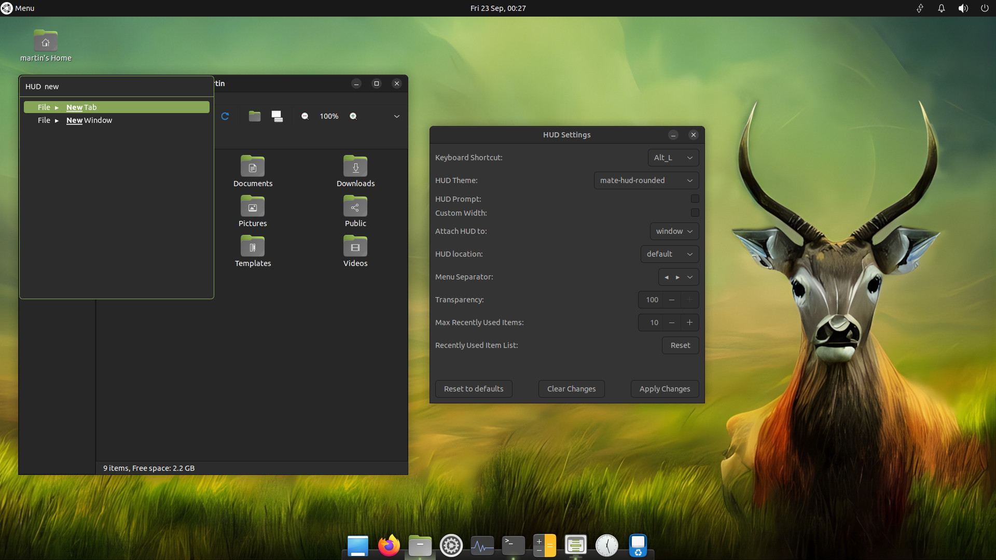
Task: Click the reload/refresh button in file manager
Action: pos(225,116)
